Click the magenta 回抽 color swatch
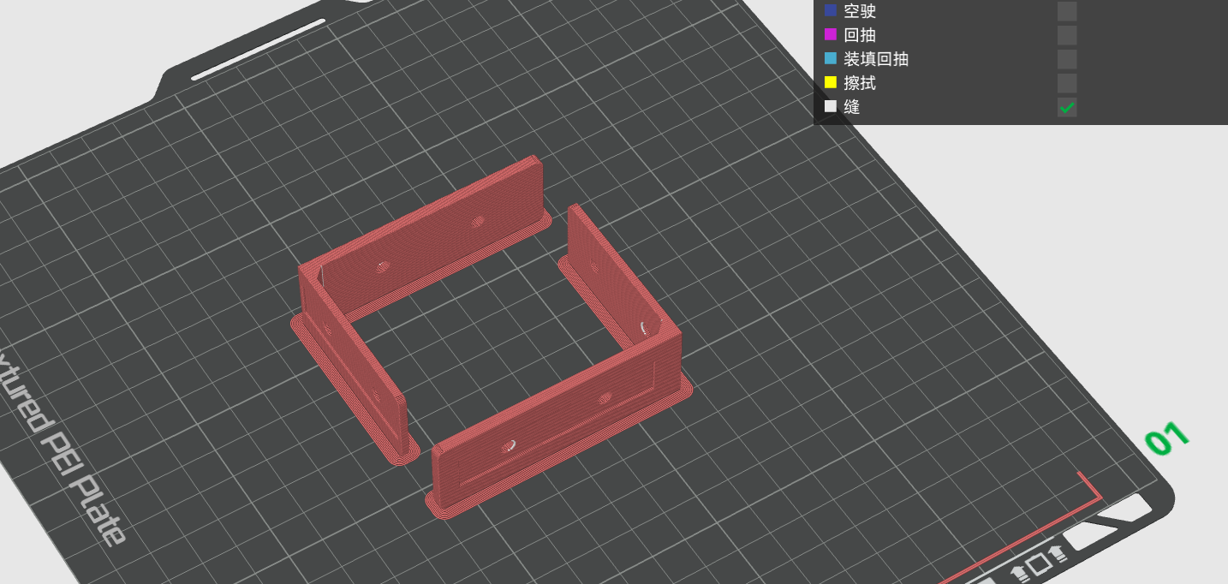Viewport: 1228px width, 584px height. pos(831,35)
